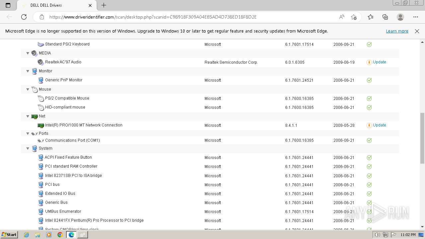Click the orange update icon for Intel network
The image size is (425, 239).
click(x=369, y=125)
